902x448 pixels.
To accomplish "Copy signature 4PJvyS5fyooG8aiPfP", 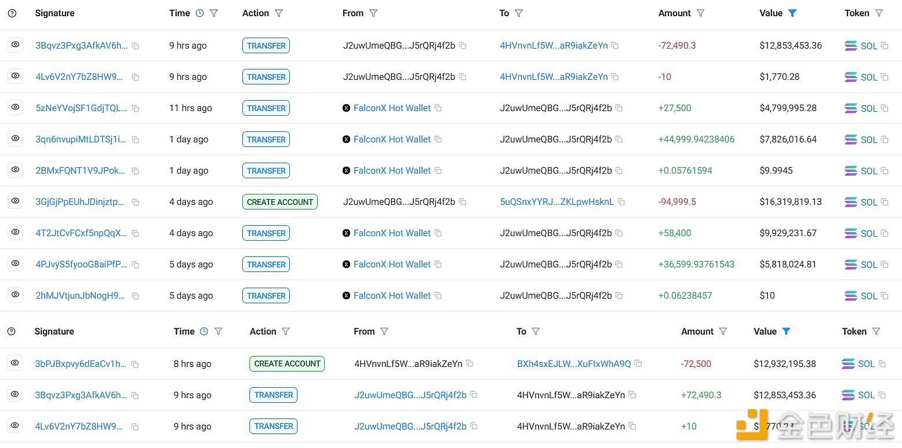I will pyautogui.click(x=135, y=265).
